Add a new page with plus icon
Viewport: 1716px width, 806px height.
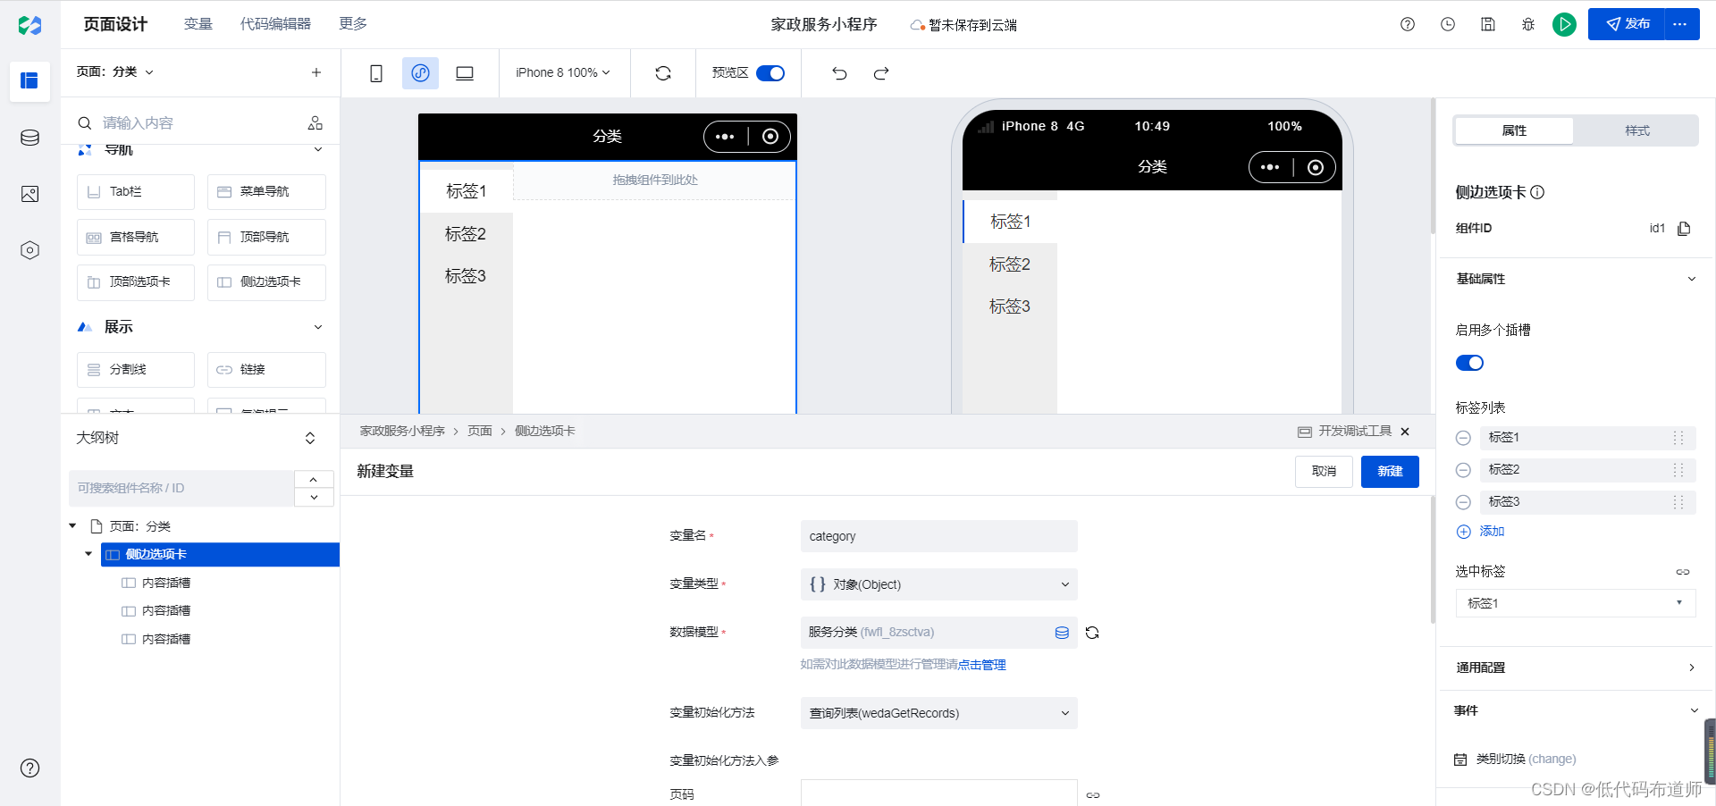pyautogui.click(x=316, y=72)
